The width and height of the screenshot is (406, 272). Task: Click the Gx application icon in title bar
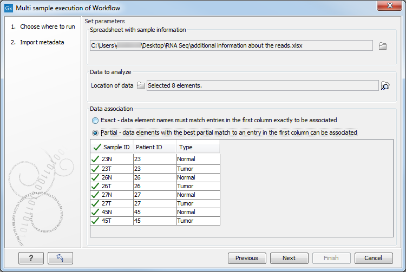tap(8, 8)
